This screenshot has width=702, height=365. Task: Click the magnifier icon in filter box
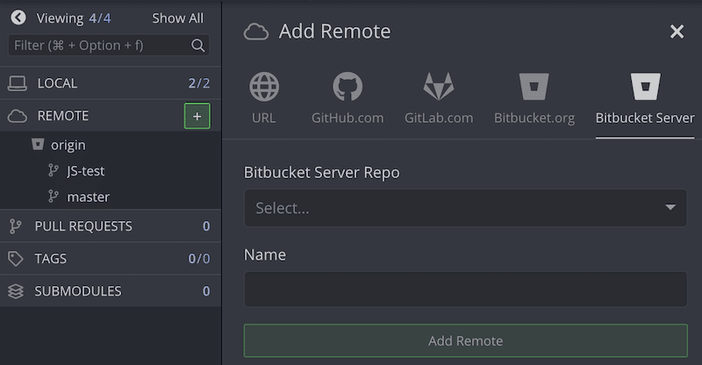198,45
